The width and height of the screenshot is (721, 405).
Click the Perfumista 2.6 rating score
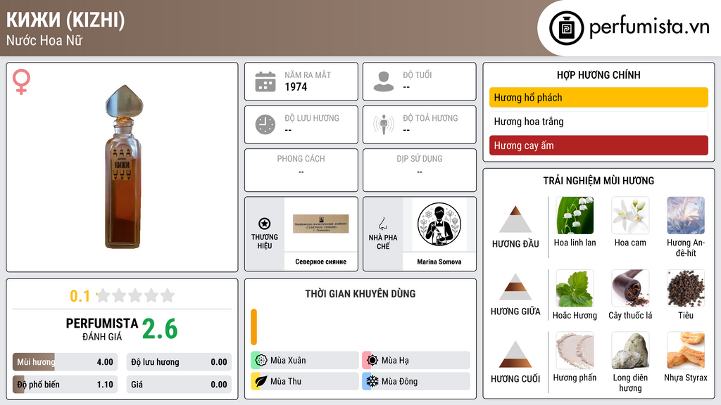pyautogui.click(x=160, y=329)
